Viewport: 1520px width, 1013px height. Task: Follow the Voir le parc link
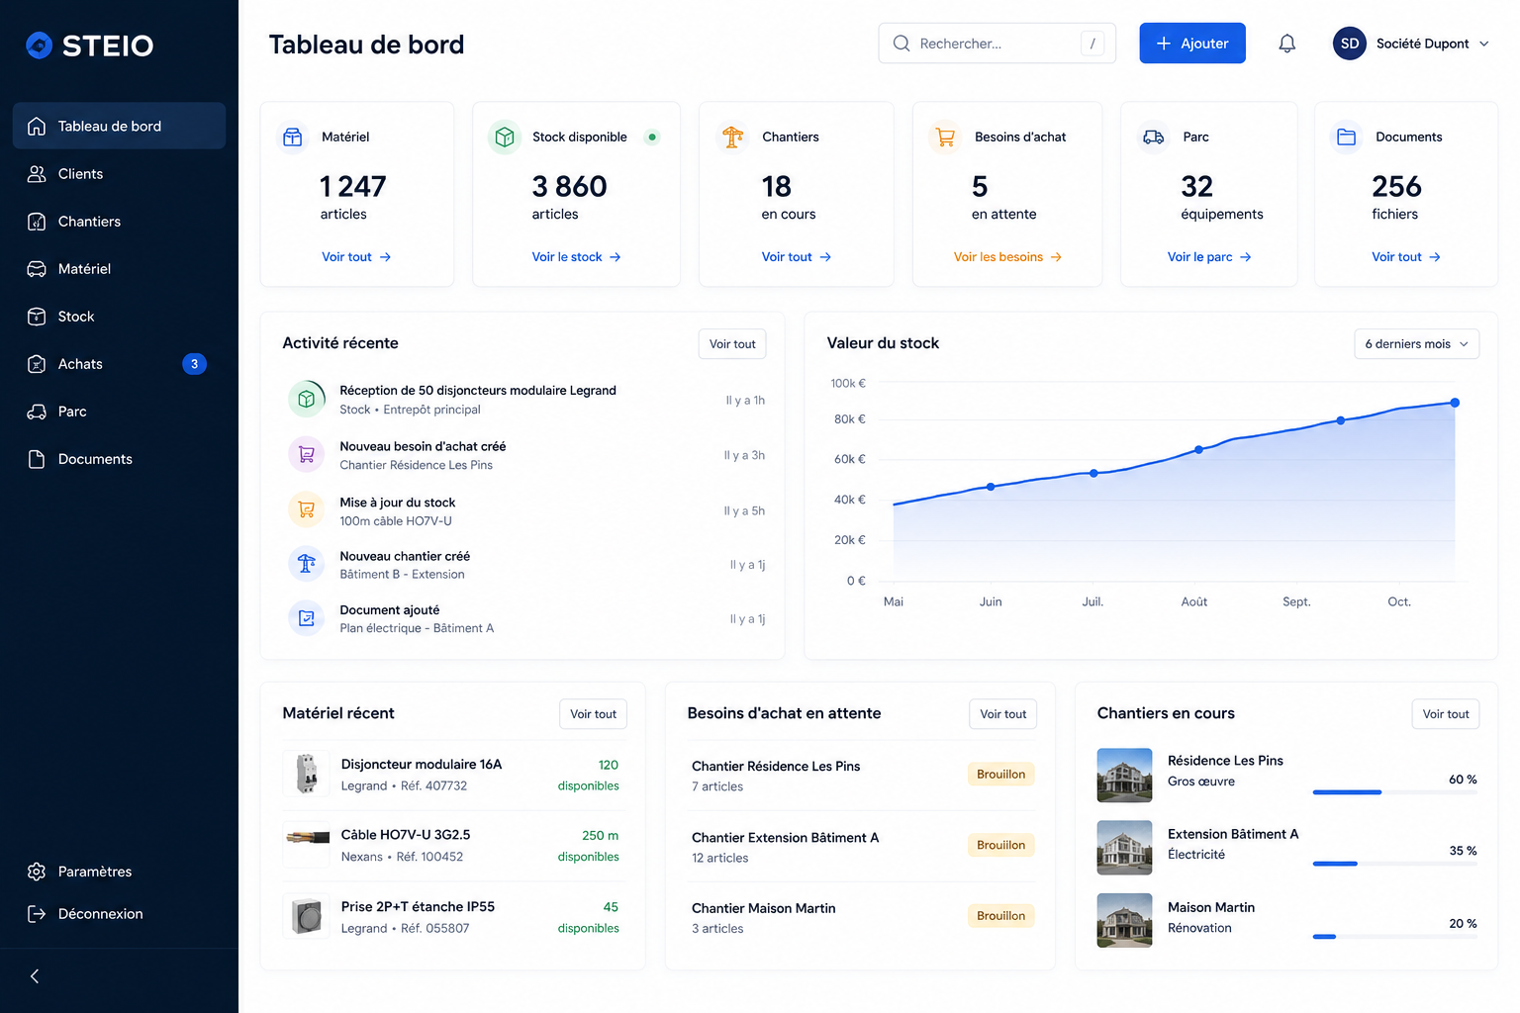(x=1209, y=257)
